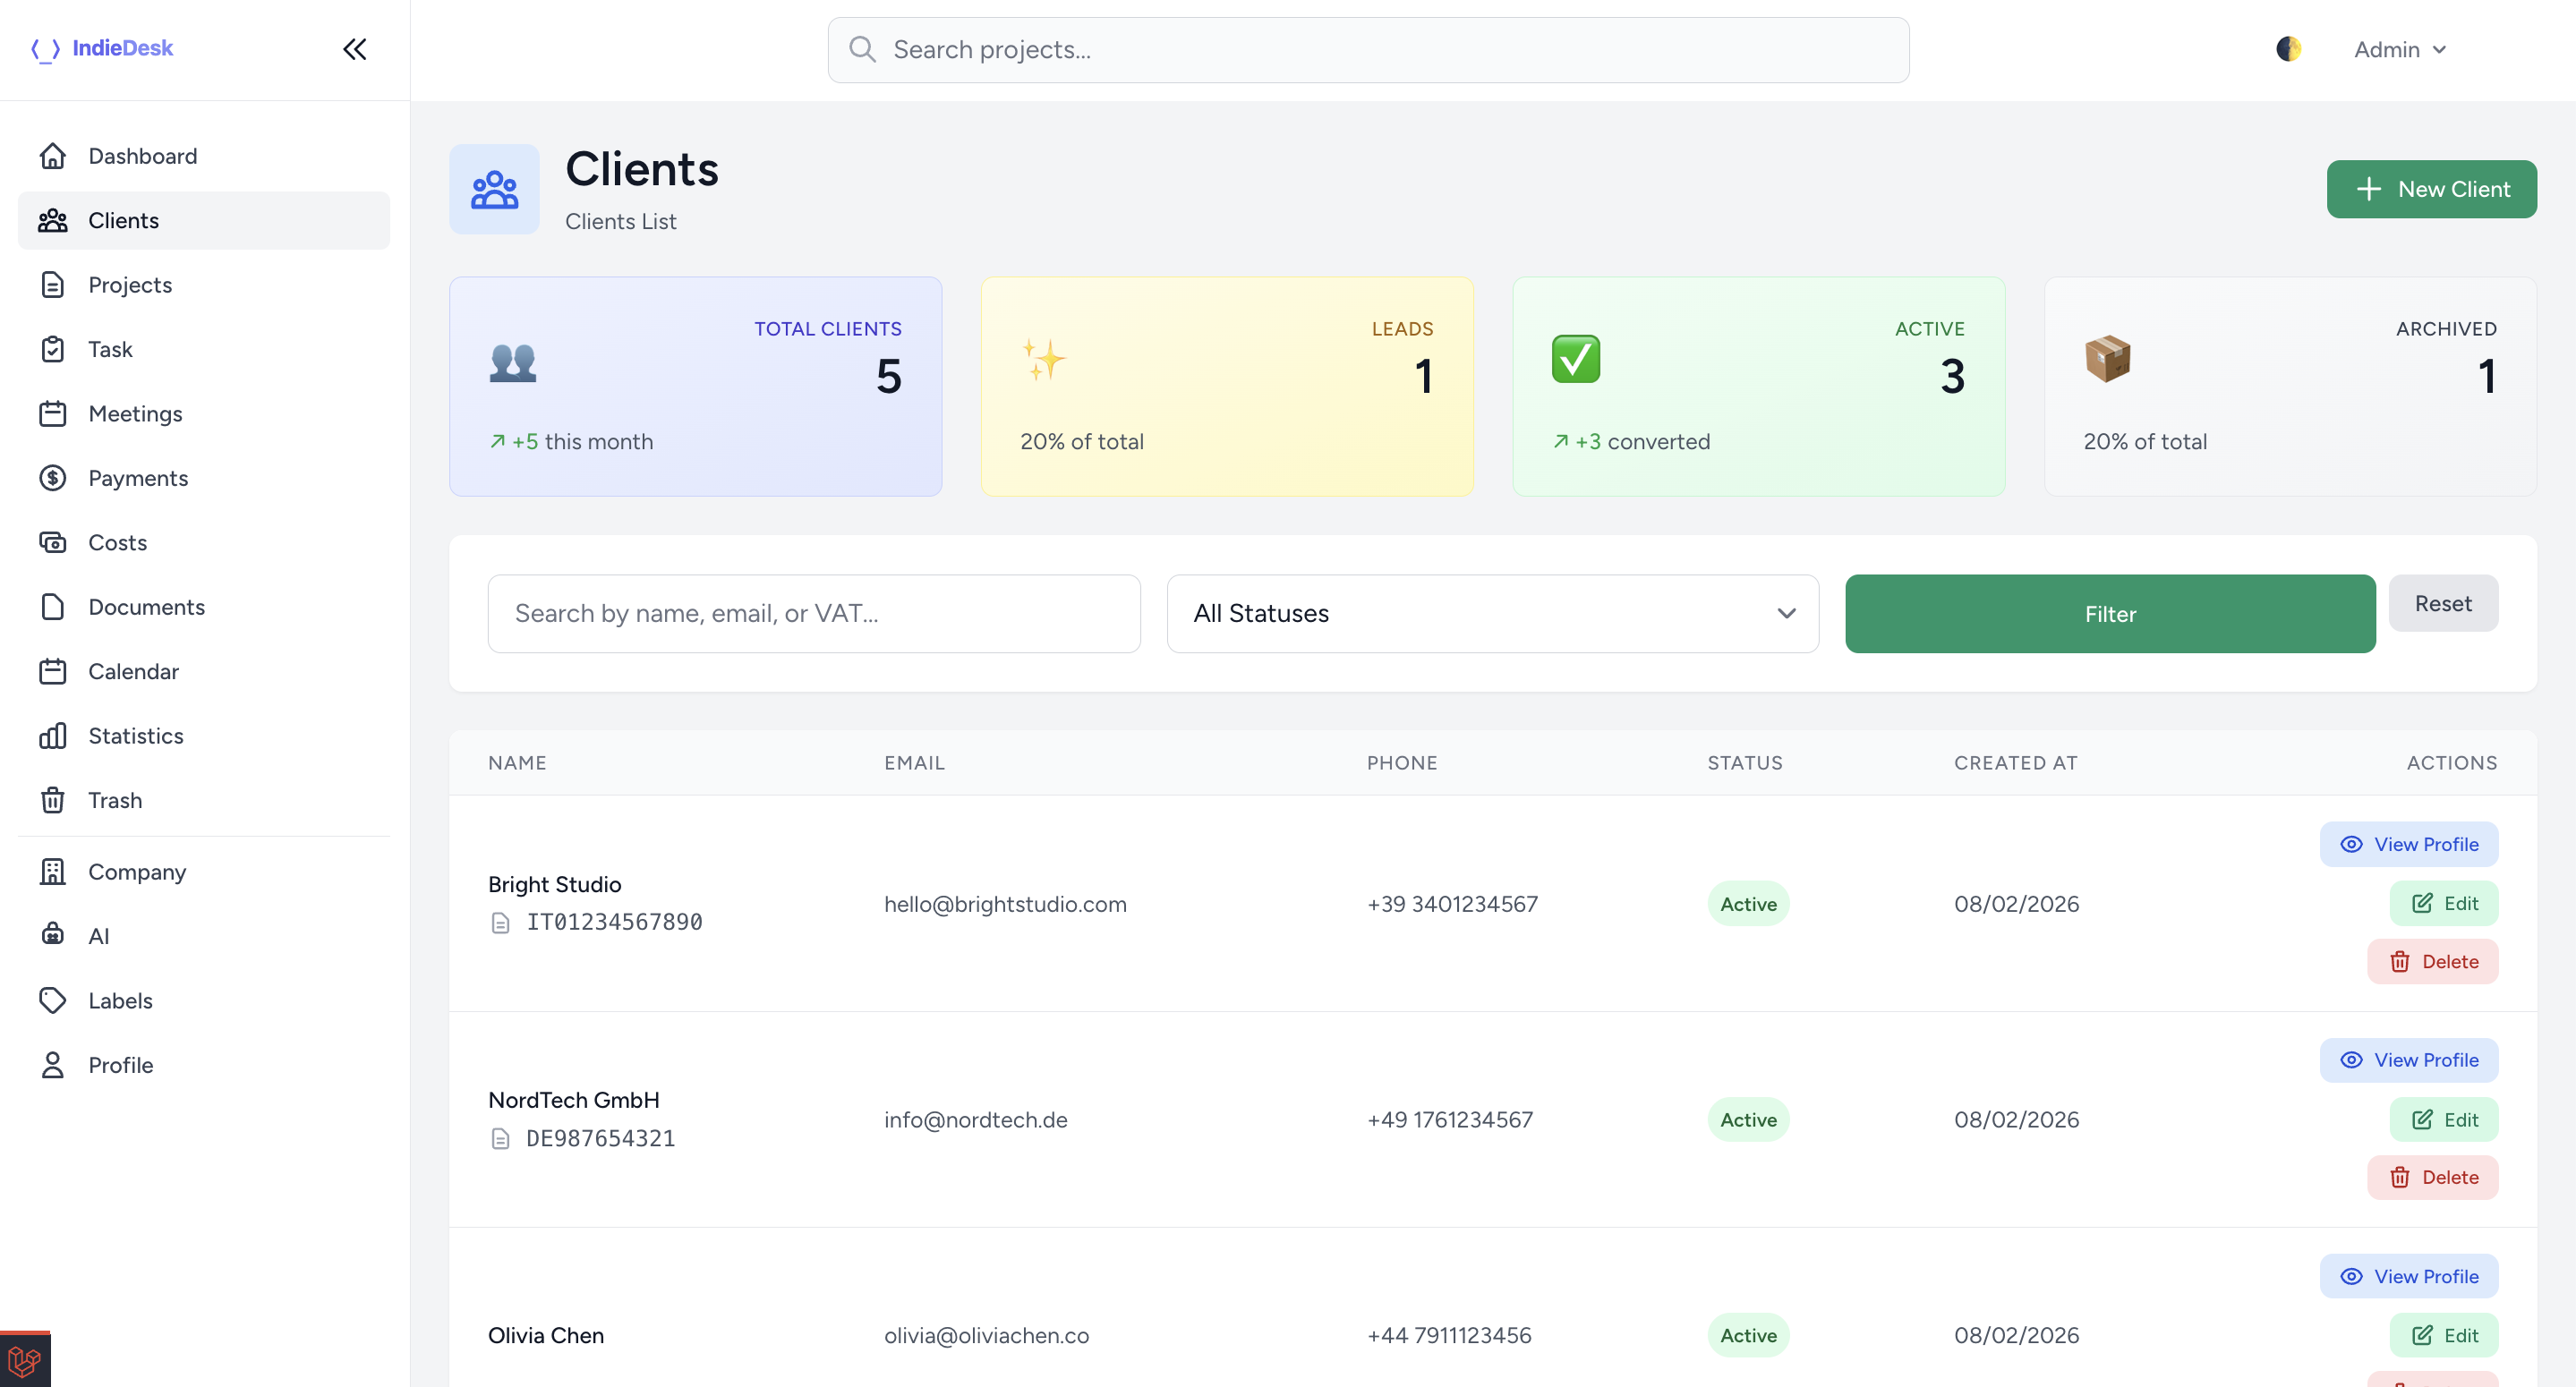Open the status filter chevron
Screen dimensions: 2576x1387
point(1787,613)
